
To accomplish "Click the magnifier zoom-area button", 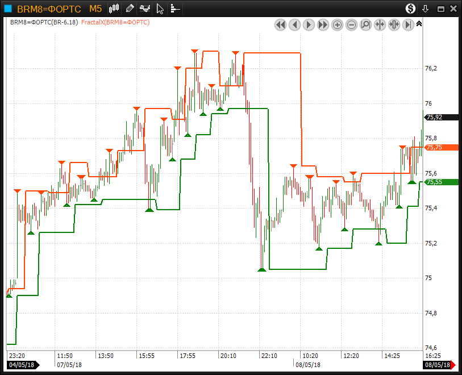I will point(365,24).
